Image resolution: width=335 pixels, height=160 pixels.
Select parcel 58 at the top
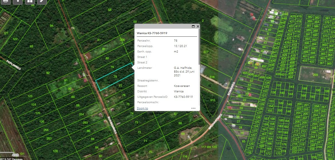click(110, 10)
